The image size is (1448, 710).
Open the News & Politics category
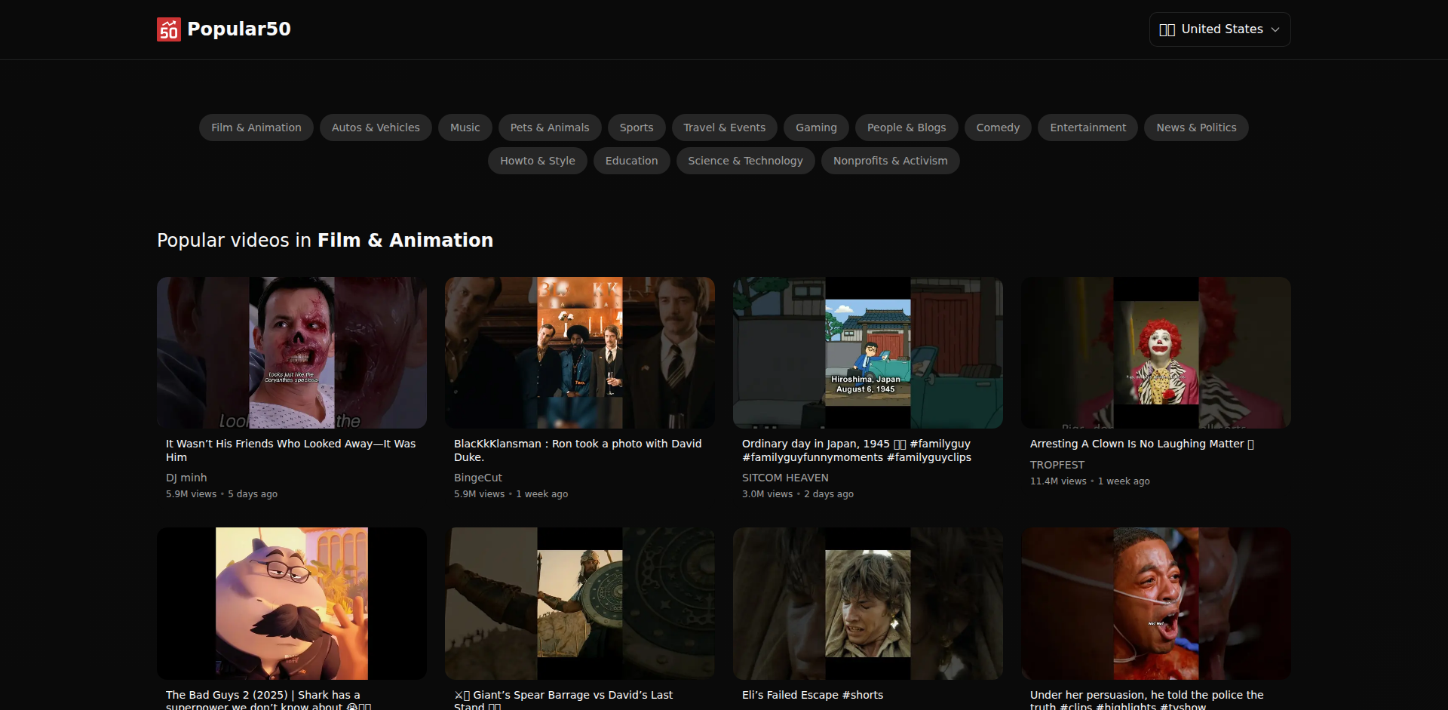coord(1196,128)
